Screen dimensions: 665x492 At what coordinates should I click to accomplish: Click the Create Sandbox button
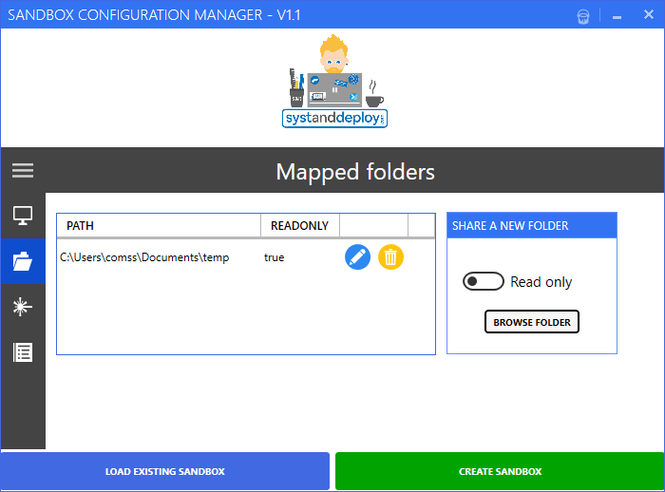(x=500, y=471)
